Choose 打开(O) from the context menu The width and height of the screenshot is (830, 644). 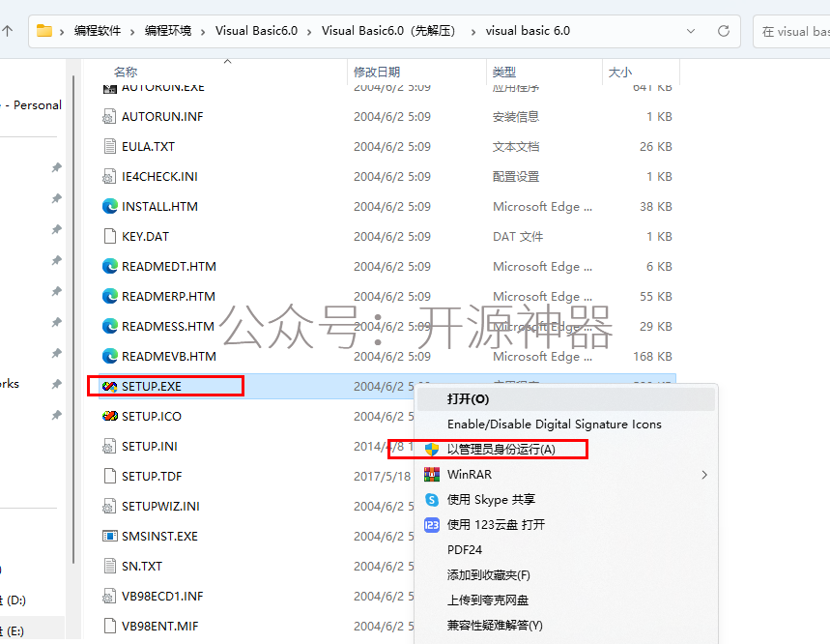566,398
